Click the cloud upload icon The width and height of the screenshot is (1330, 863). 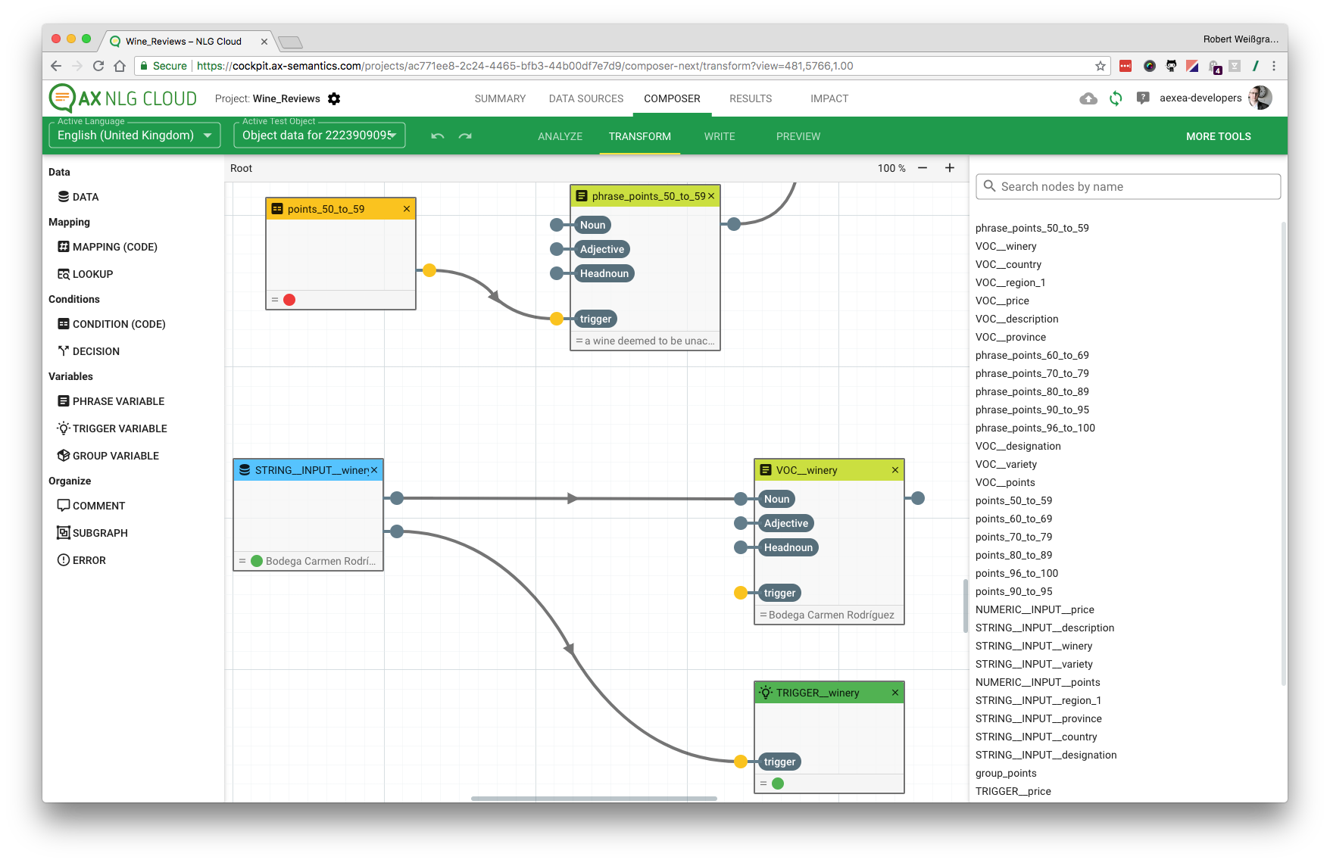pos(1088,98)
